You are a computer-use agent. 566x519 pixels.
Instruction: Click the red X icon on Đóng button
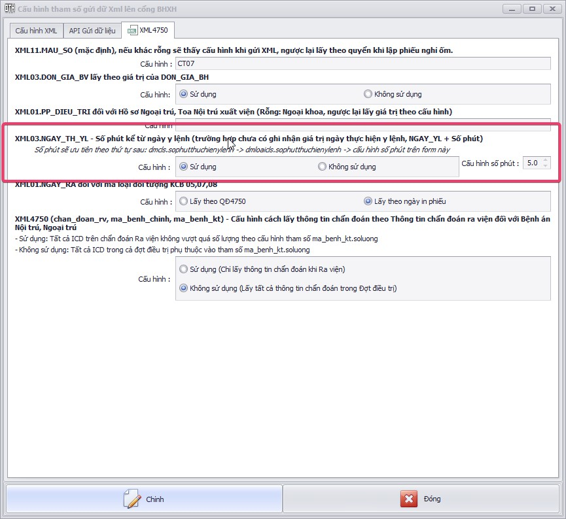[408, 499]
